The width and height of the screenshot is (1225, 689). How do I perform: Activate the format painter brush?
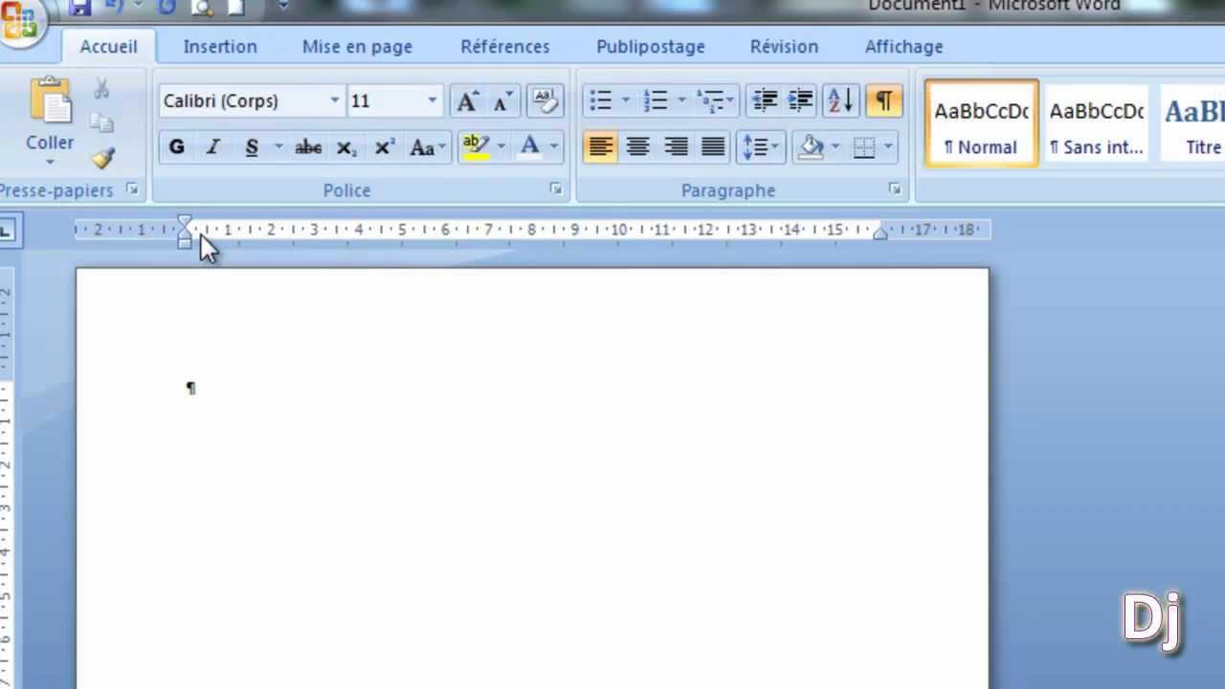[x=102, y=157]
